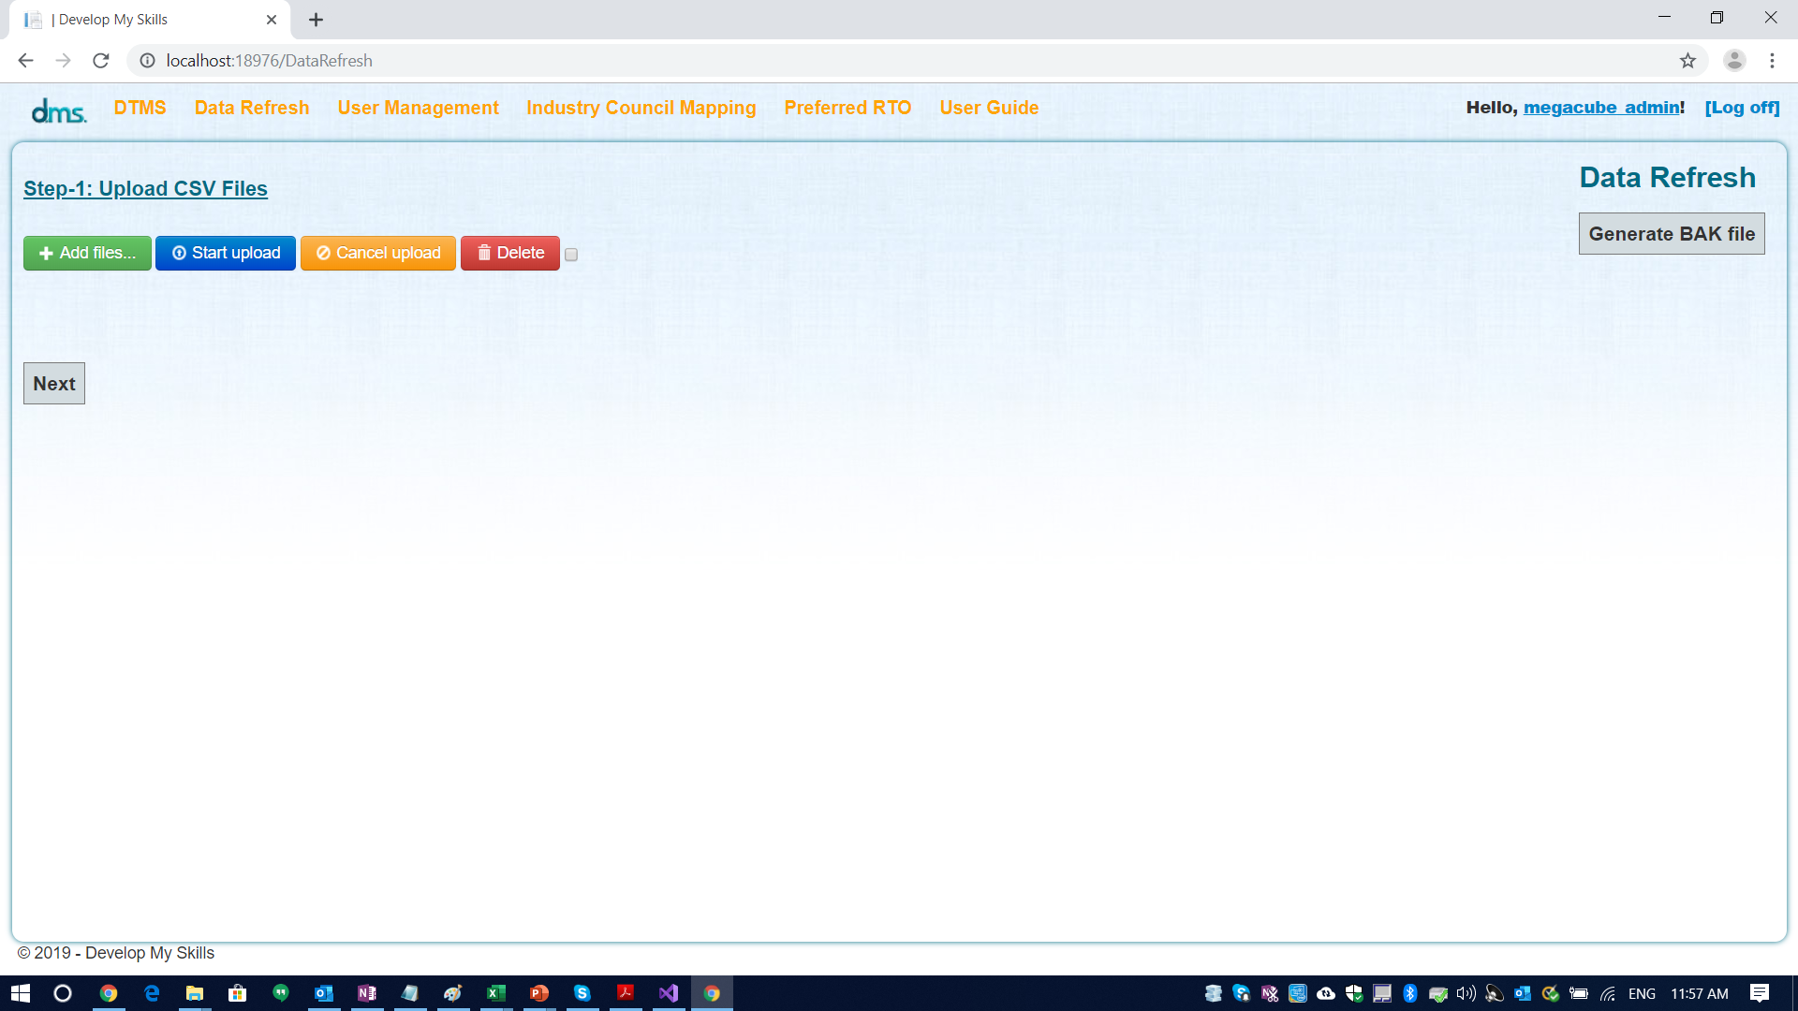1798x1011 pixels.
Task: Open the Data Refresh nav item
Action: (x=252, y=108)
